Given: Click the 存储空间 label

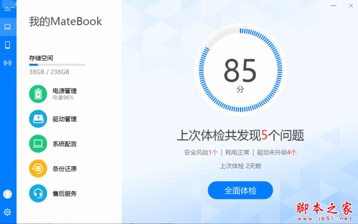Looking at the screenshot, I should [41, 58].
